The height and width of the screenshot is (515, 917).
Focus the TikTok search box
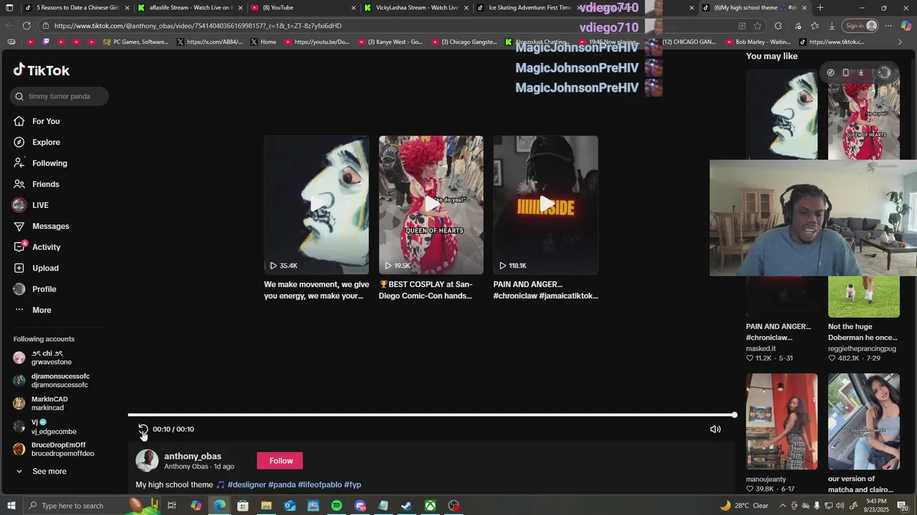[59, 97]
